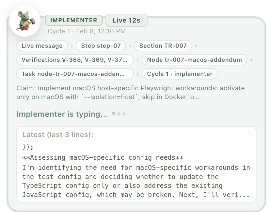Click the chevron after Section TR-007 chip
The height and width of the screenshot is (212, 269).
tap(196, 46)
